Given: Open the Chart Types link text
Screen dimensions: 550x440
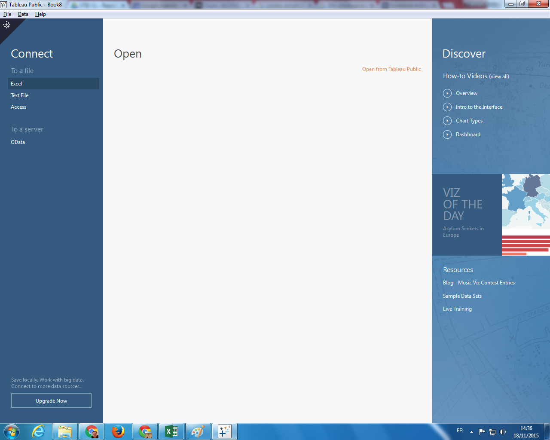Looking at the screenshot, I should tap(469, 121).
